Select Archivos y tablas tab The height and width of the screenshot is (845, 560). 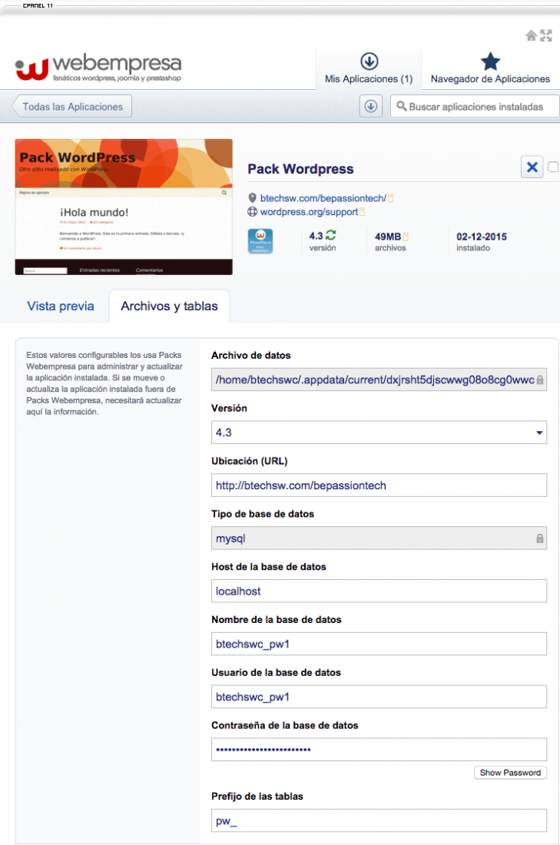click(169, 306)
